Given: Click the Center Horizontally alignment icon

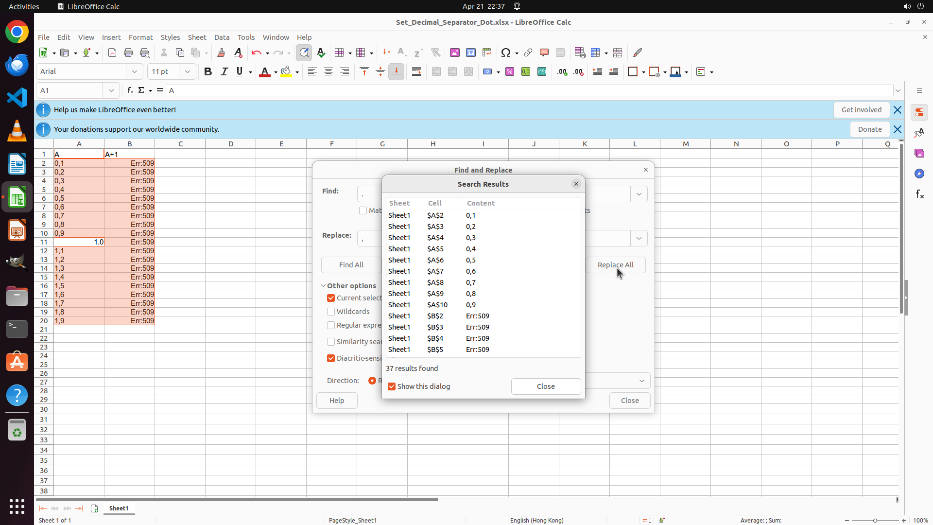Looking at the screenshot, I should [x=328, y=72].
